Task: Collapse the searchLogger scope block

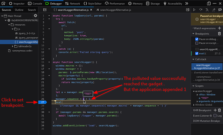Action: point(194,91)
